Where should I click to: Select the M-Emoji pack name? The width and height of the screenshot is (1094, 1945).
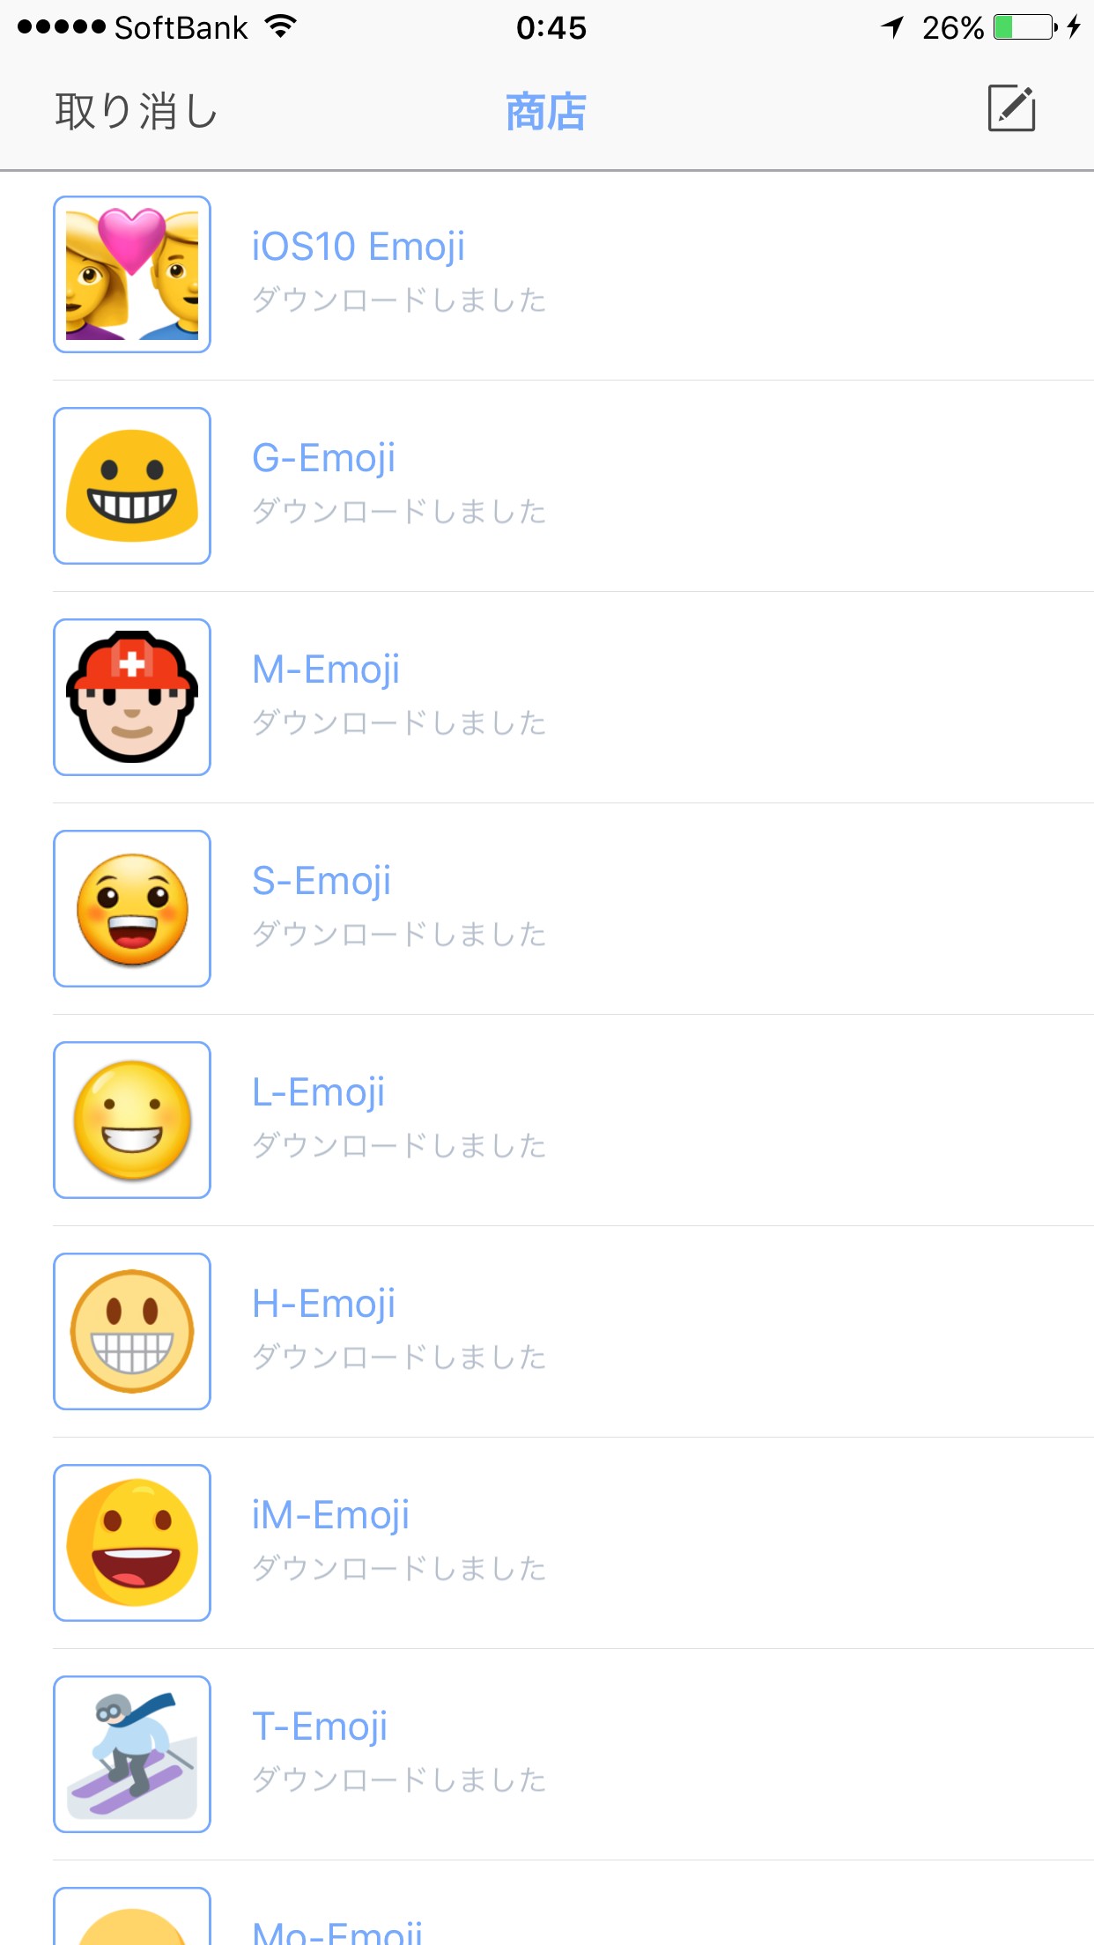click(326, 669)
